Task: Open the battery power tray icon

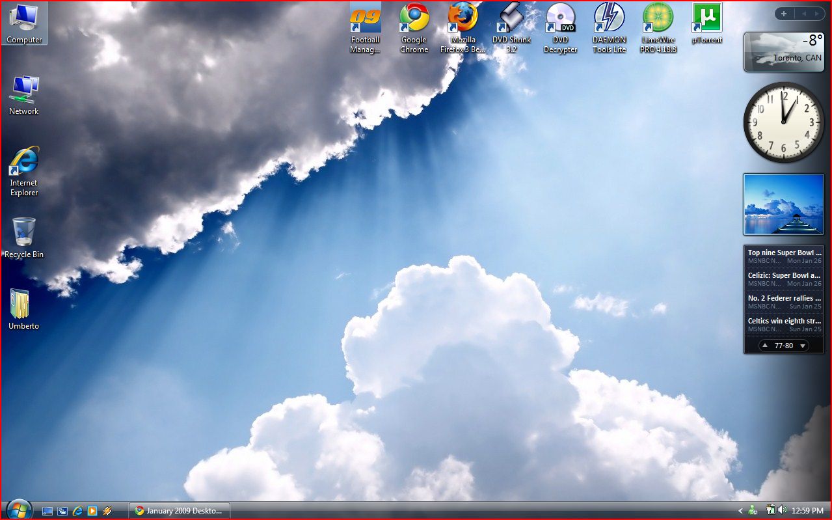Action: pyautogui.click(x=771, y=511)
